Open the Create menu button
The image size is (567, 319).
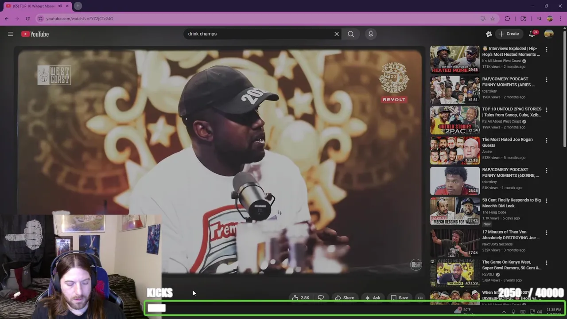(508, 34)
